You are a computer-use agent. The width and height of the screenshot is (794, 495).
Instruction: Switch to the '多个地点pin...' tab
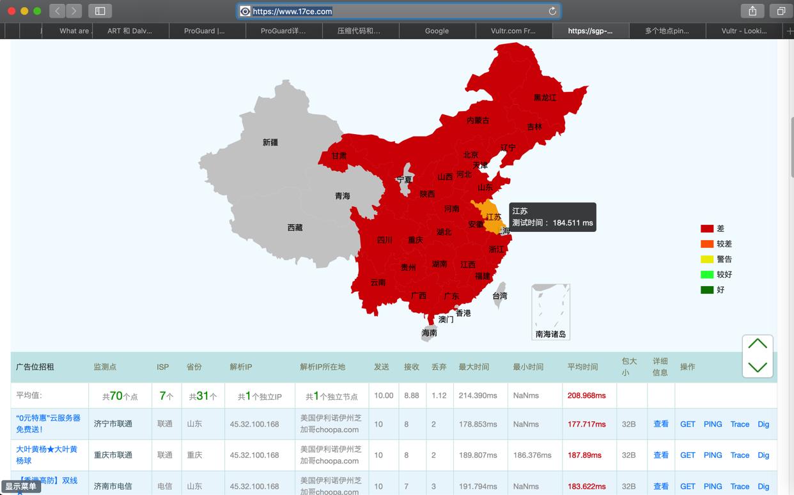[x=667, y=31]
